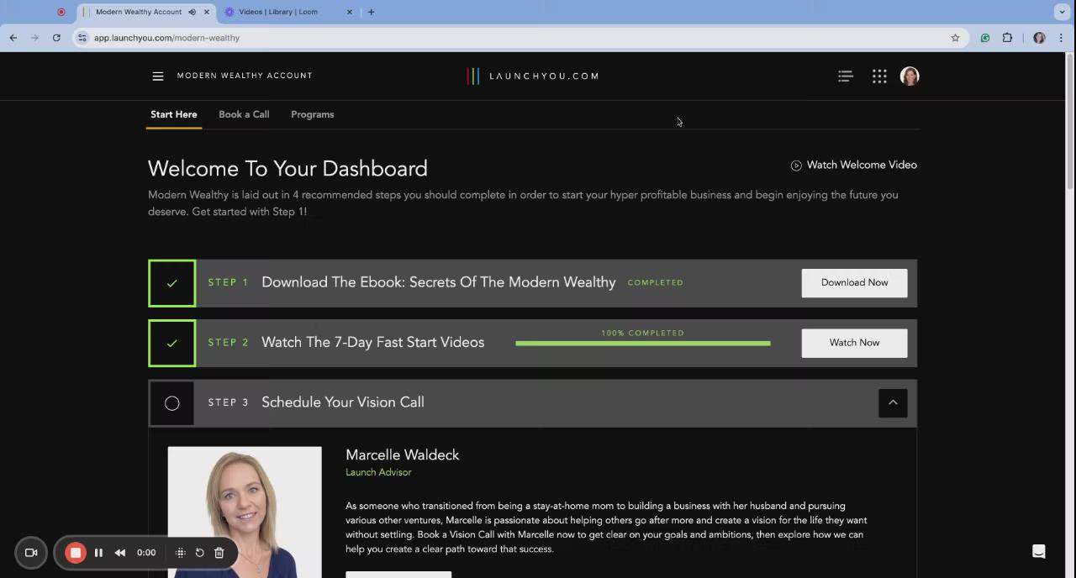1076x578 pixels.
Task: Open the hamburger menu beside Modern Wealthy Account
Action: (x=158, y=76)
